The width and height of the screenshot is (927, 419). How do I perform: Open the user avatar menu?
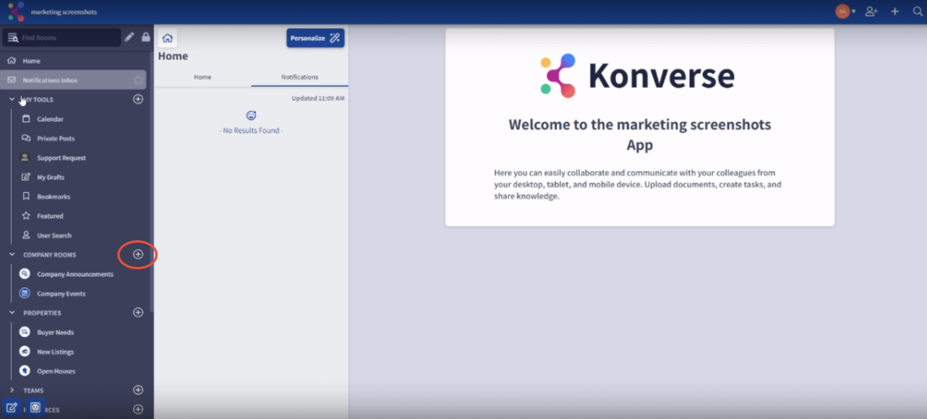845,11
